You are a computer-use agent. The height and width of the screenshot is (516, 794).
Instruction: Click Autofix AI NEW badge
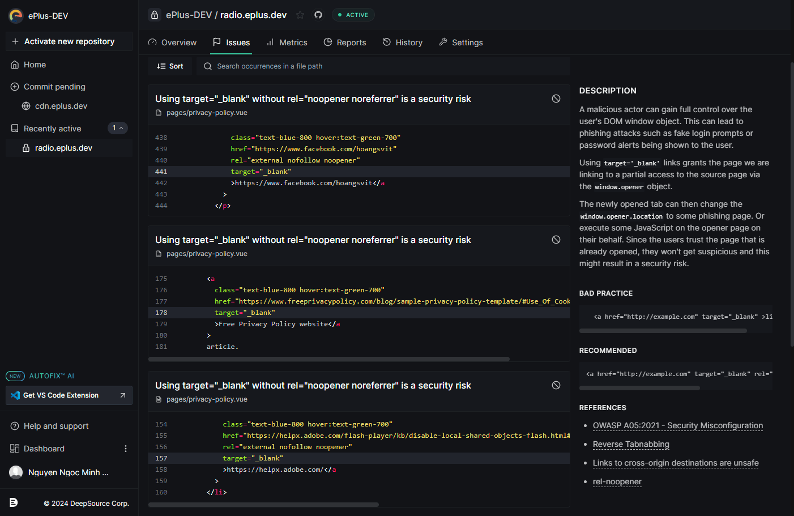[x=15, y=376]
